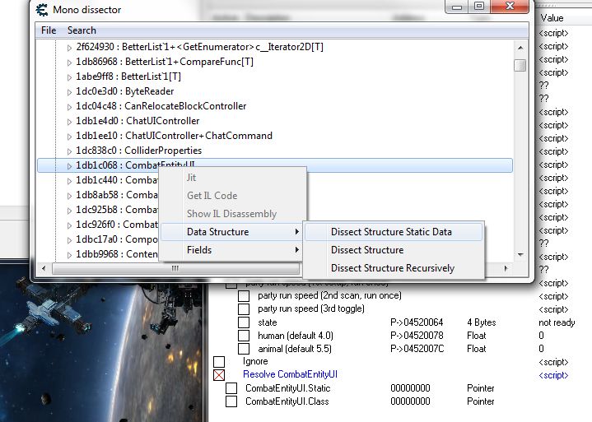Click the Cheat Engine icon in Mono dissector title bar
Screen dimensions: 592x422
point(42,10)
